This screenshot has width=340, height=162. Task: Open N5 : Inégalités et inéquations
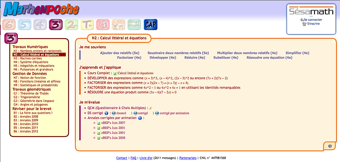(x=34, y=66)
